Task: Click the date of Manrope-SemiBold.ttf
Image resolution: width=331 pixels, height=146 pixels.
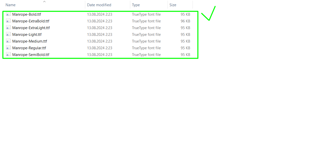Action: (99, 55)
